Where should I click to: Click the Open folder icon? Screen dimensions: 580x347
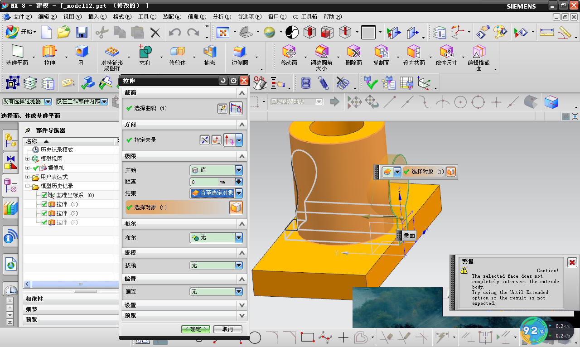pyautogui.click(x=64, y=32)
